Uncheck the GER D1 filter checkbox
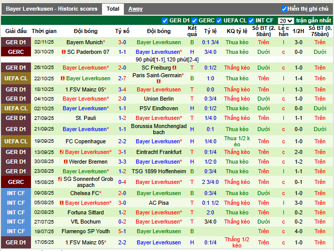Screen dimensions: 334x251 pos(164,21)
